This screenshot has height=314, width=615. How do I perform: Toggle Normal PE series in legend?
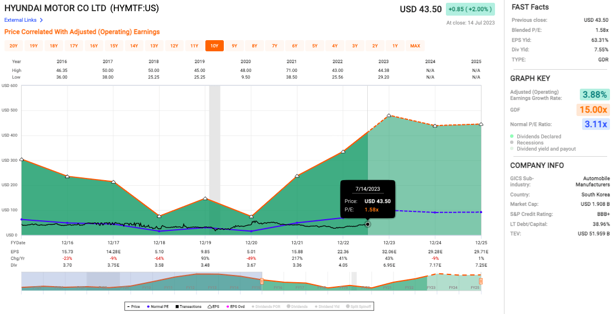(158, 307)
